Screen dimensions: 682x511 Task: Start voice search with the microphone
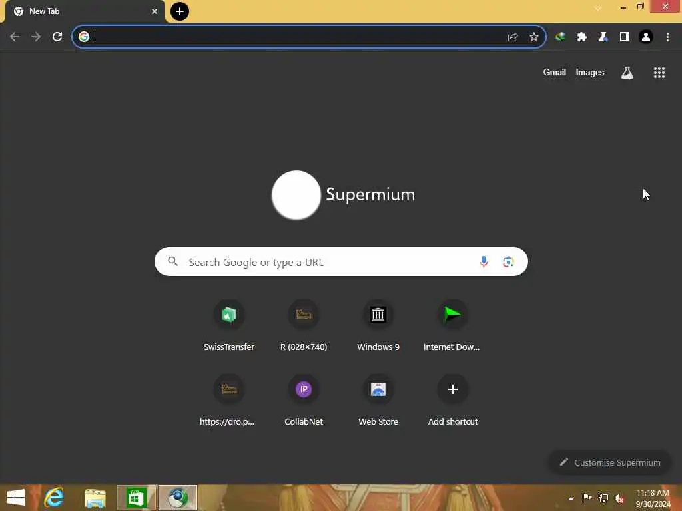click(484, 262)
